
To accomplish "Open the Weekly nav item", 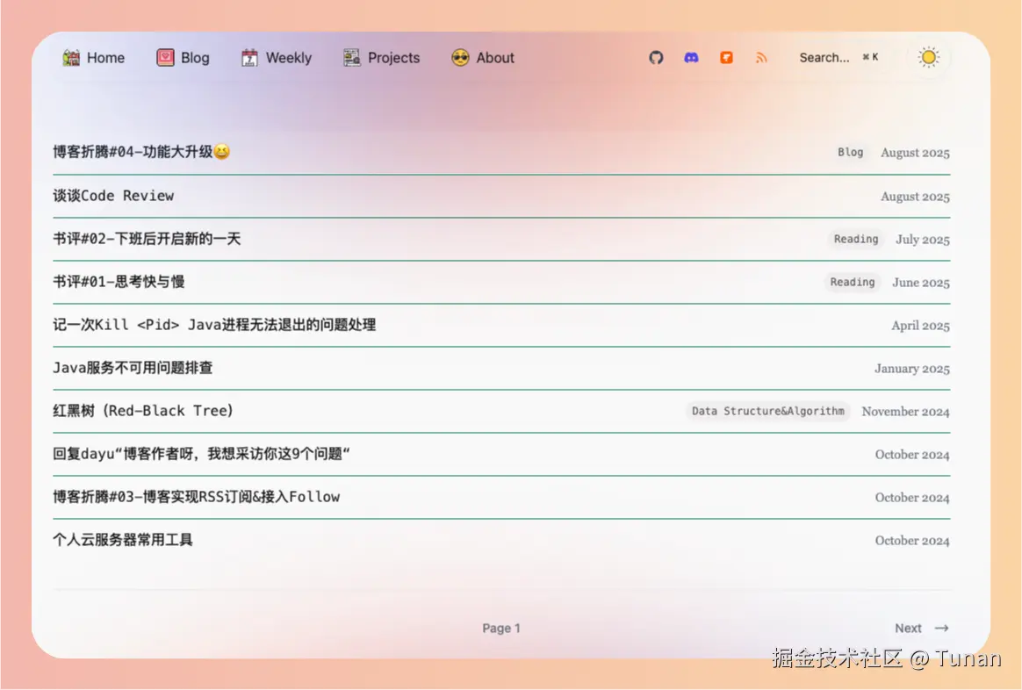I will [x=277, y=57].
